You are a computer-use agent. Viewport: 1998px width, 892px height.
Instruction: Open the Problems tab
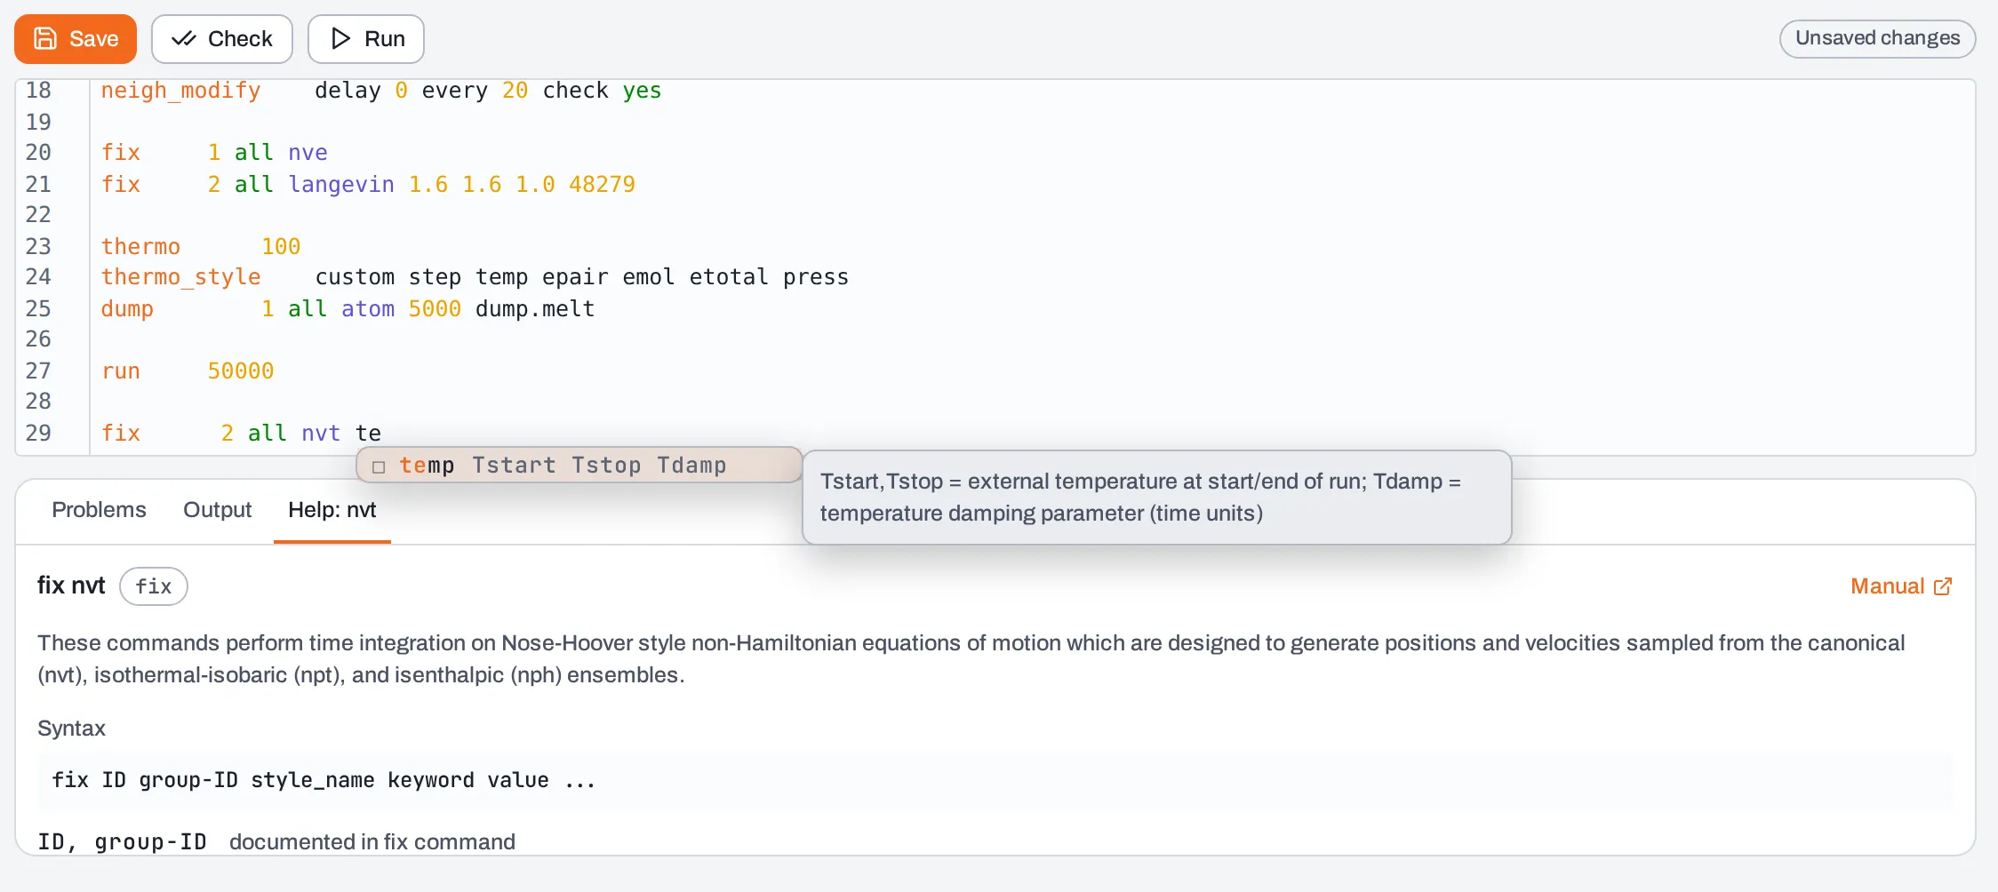[99, 510]
